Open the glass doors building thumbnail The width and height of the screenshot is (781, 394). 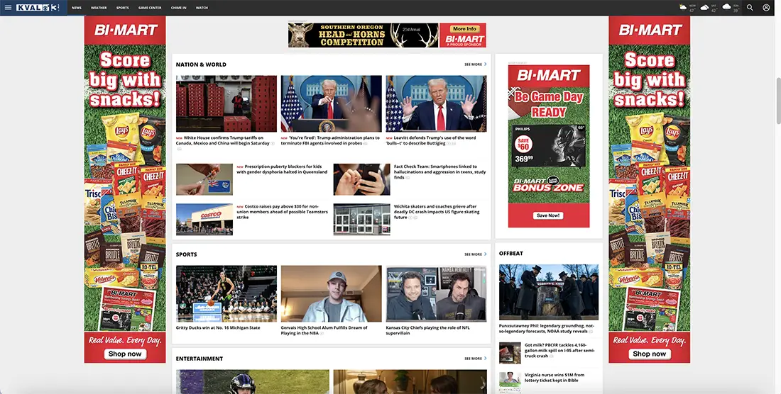361,219
